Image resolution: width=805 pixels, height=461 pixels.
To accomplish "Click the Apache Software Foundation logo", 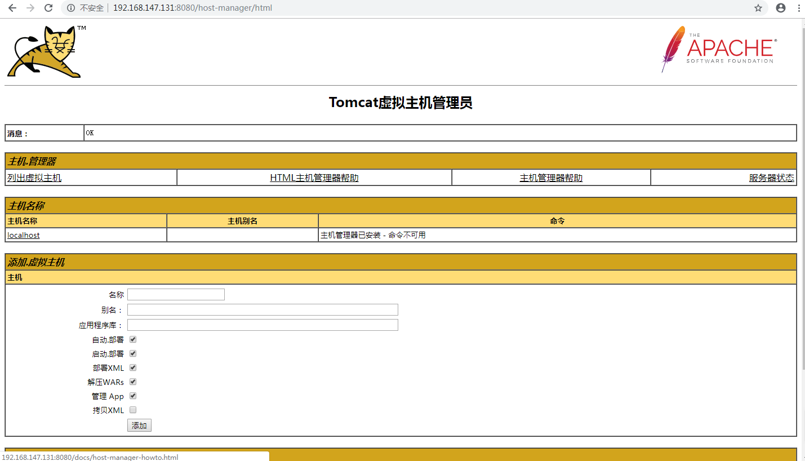I will (719, 50).
